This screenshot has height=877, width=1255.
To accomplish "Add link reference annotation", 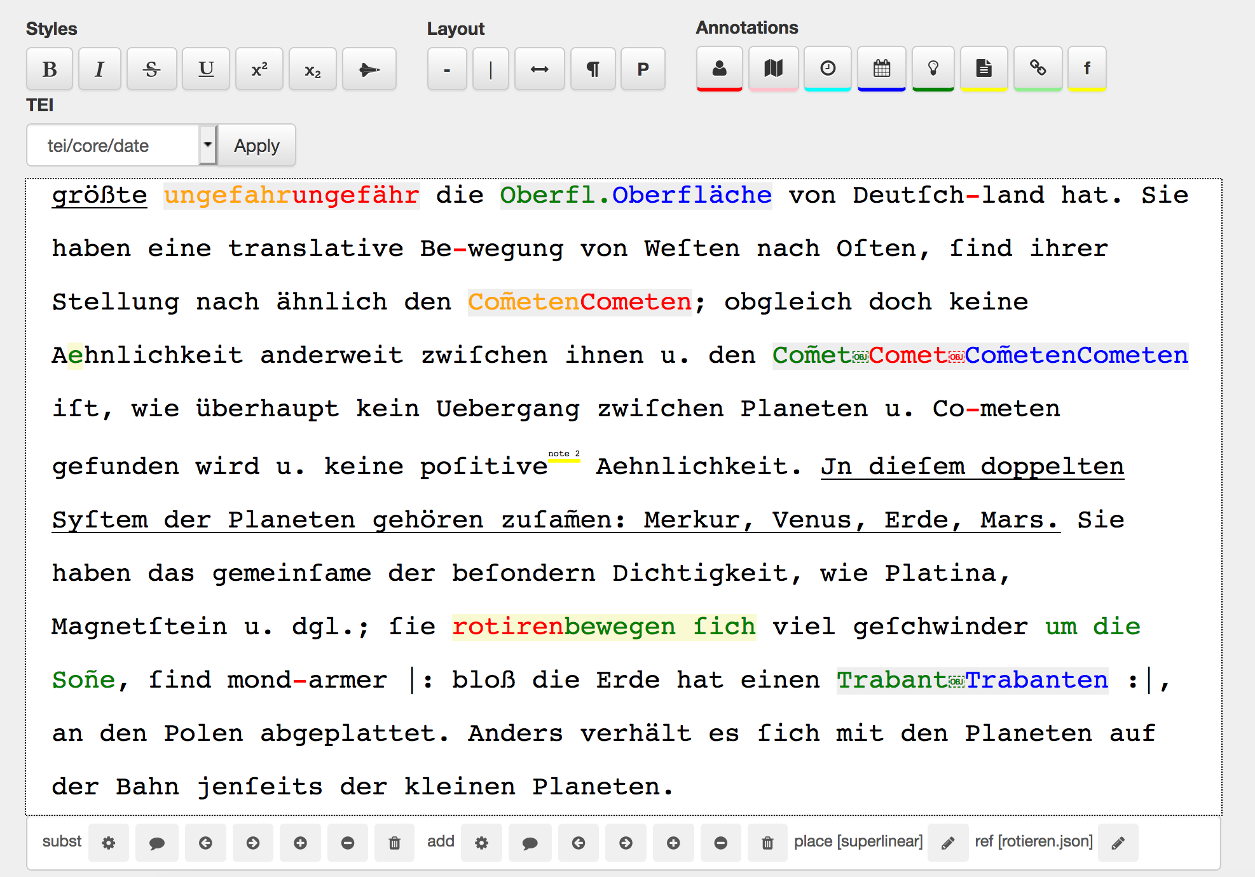I will pos(1038,68).
